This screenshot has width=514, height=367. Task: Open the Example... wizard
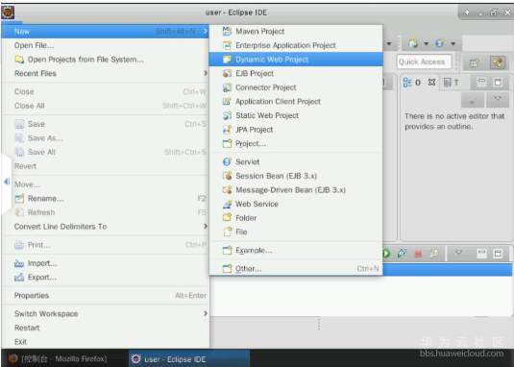pos(296,251)
